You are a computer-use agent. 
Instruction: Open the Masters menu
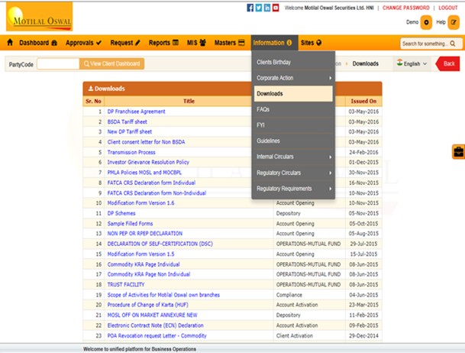pyautogui.click(x=229, y=43)
